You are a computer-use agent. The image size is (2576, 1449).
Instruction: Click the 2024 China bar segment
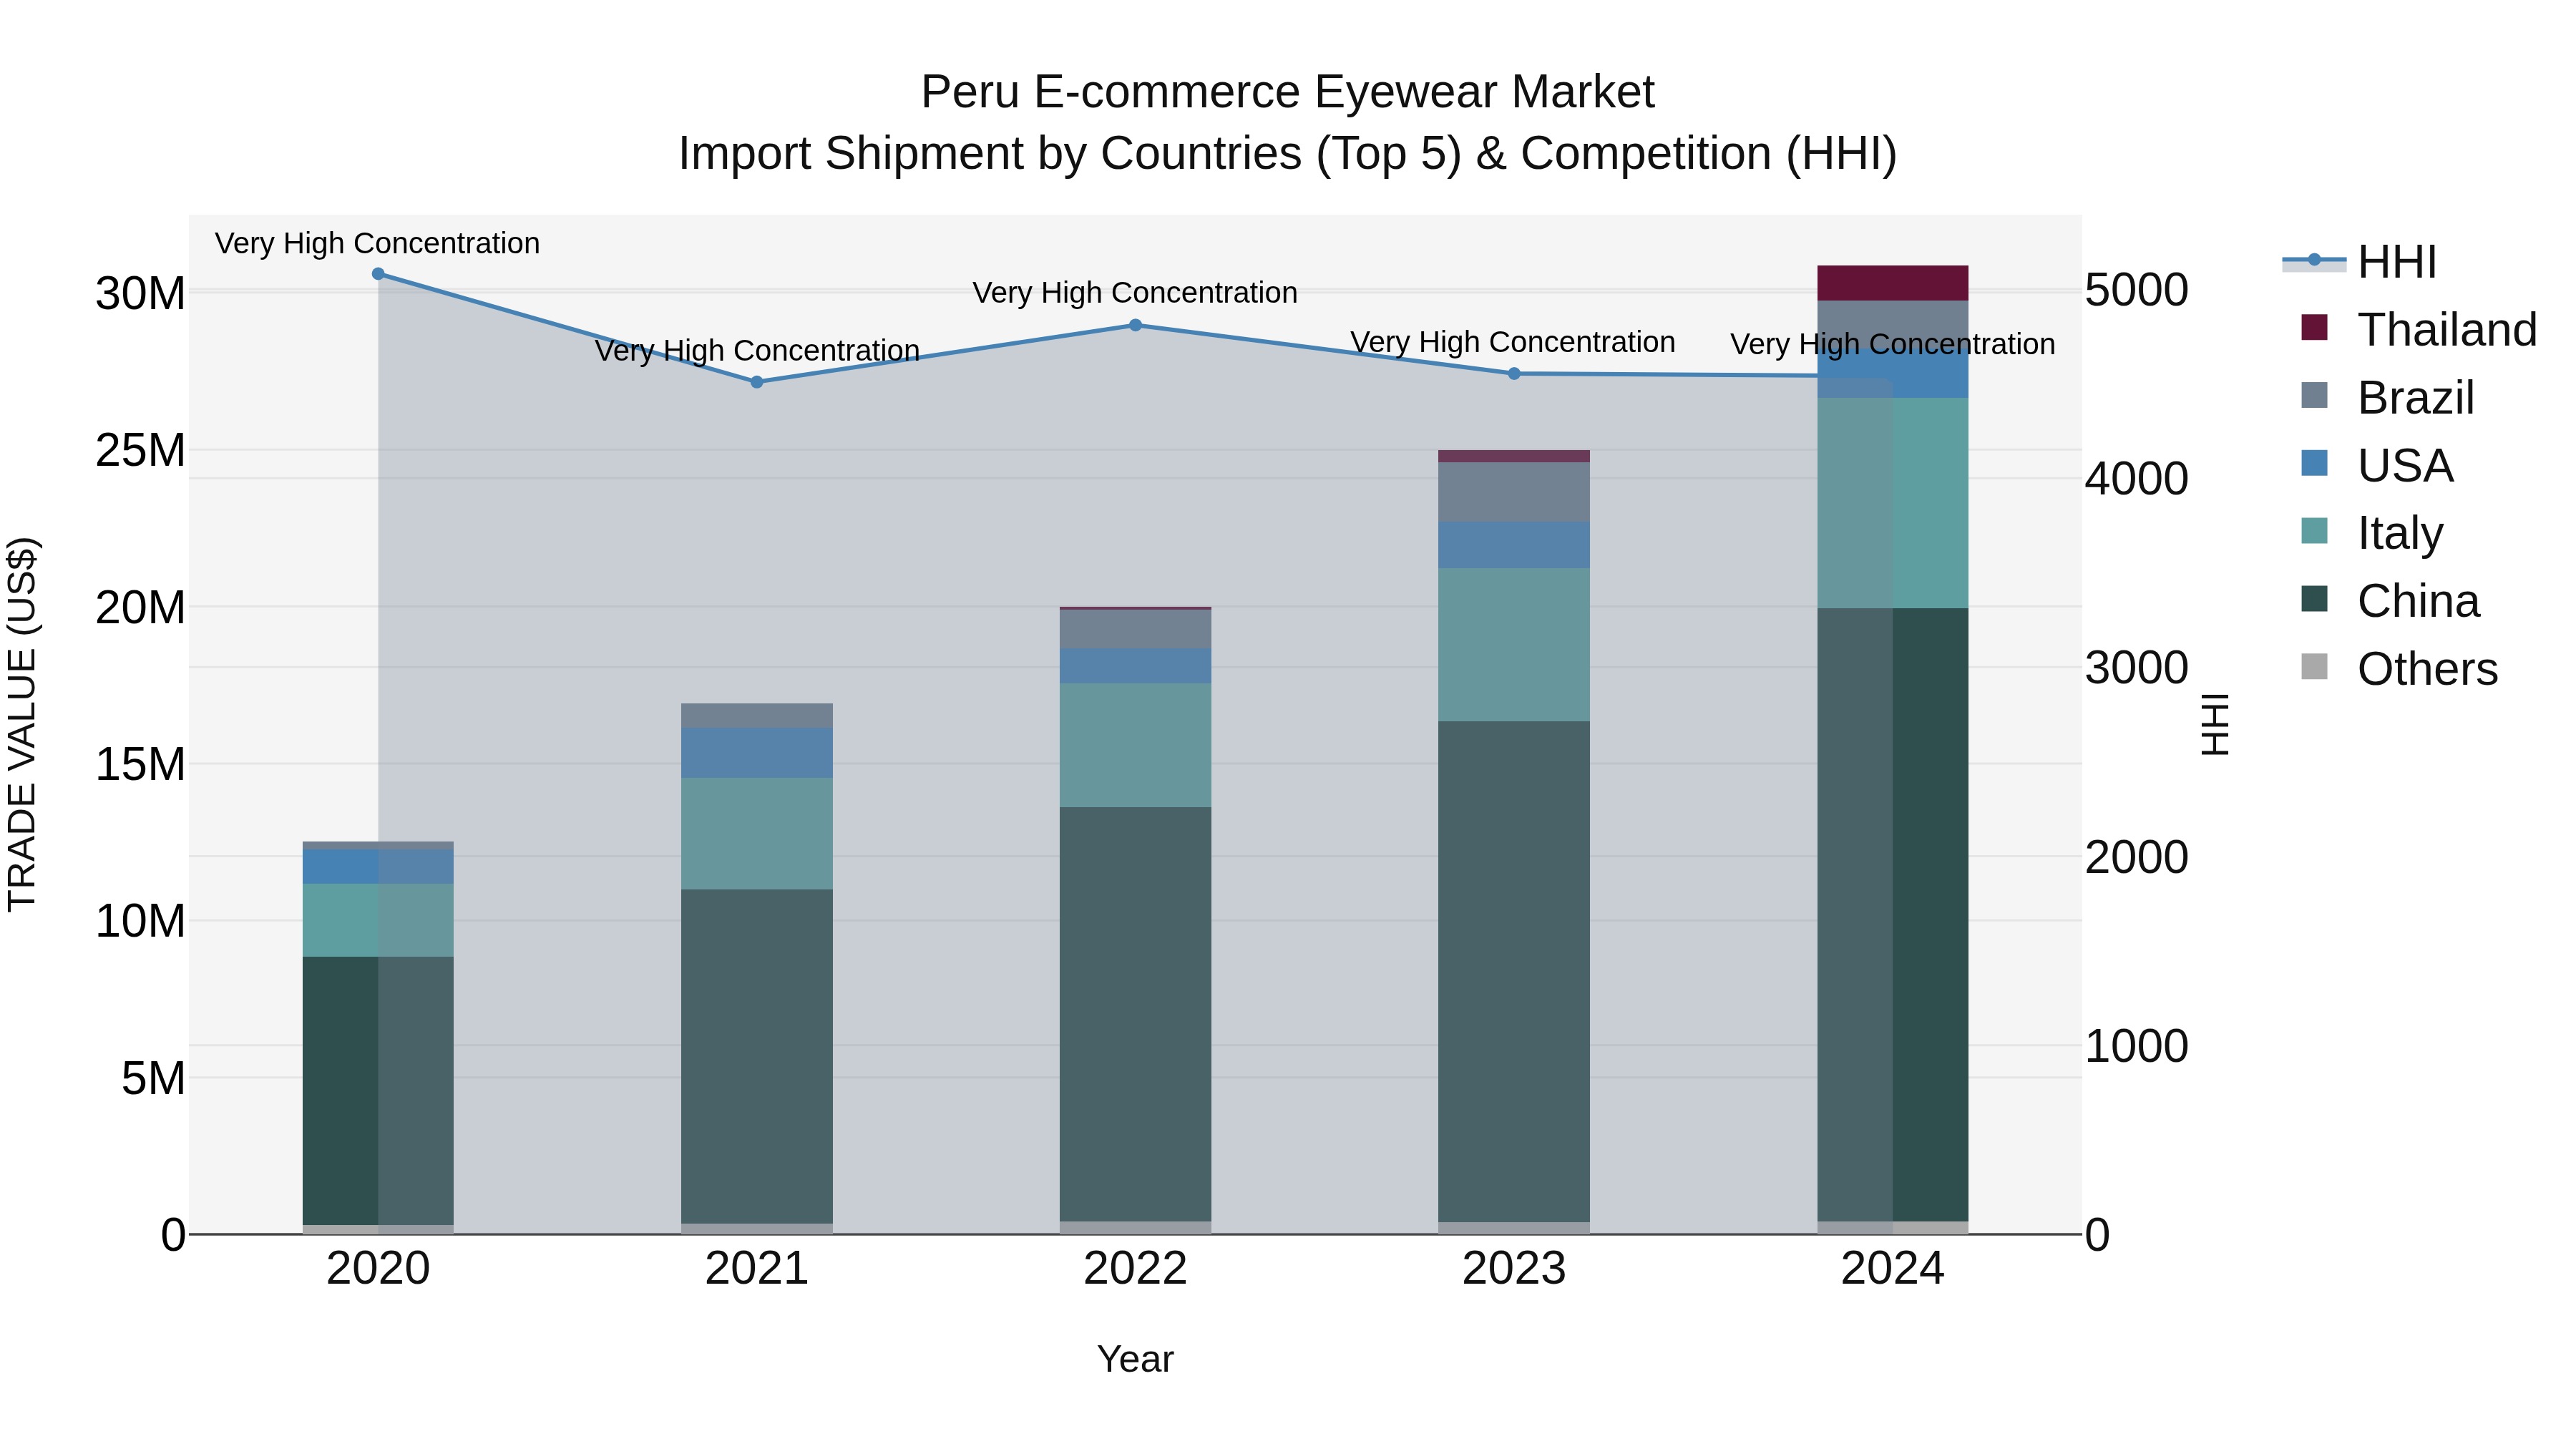1893,914
